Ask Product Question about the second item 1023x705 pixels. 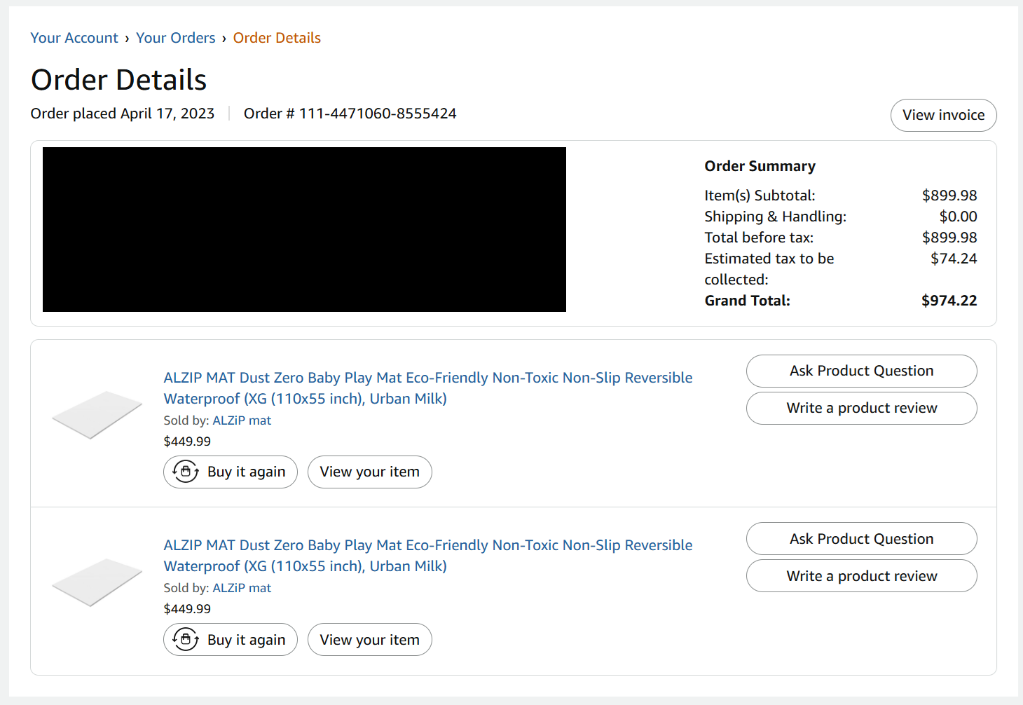click(861, 538)
